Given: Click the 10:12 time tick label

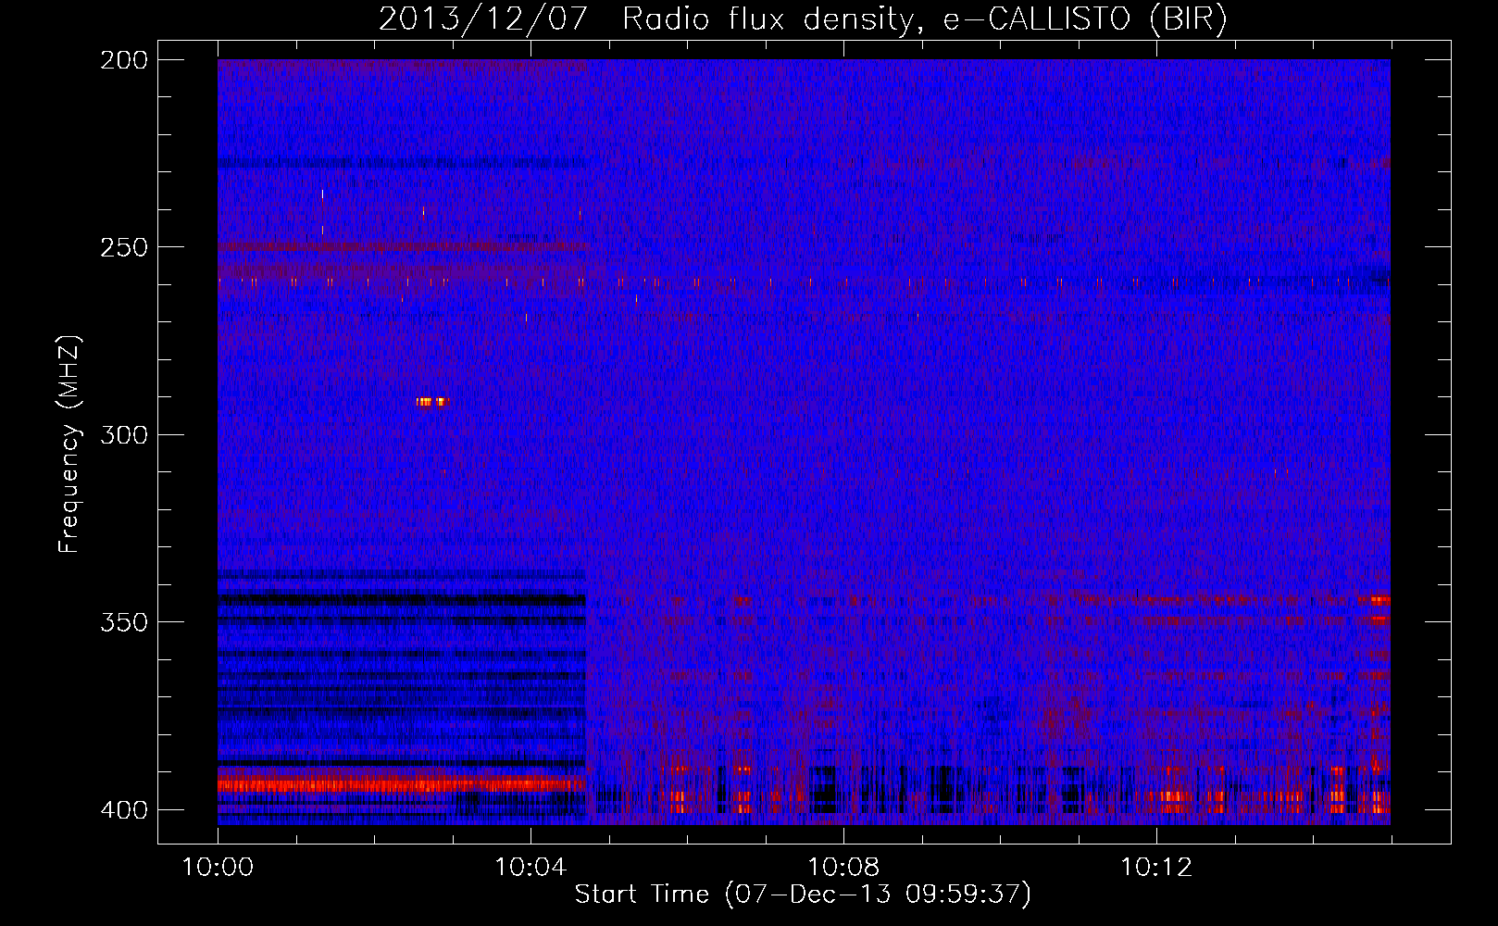Looking at the screenshot, I should 1156,868.
